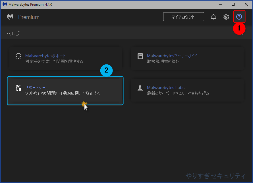Click the ヘルプ page heading
Screen dimensions: 253x183
point(13,33)
